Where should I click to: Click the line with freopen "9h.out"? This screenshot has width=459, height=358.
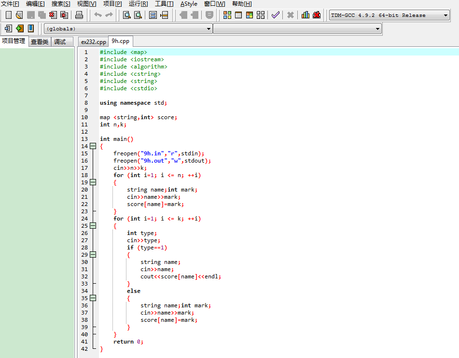(x=162, y=161)
